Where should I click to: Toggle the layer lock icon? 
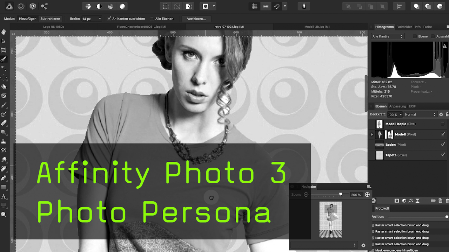pyautogui.click(x=447, y=114)
